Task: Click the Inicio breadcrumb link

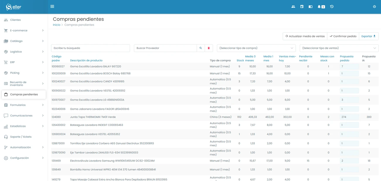Action: point(57,25)
